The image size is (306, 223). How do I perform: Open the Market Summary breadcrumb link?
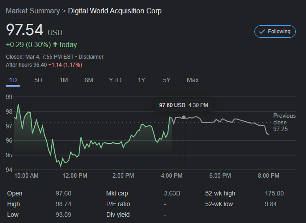pos(32,11)
